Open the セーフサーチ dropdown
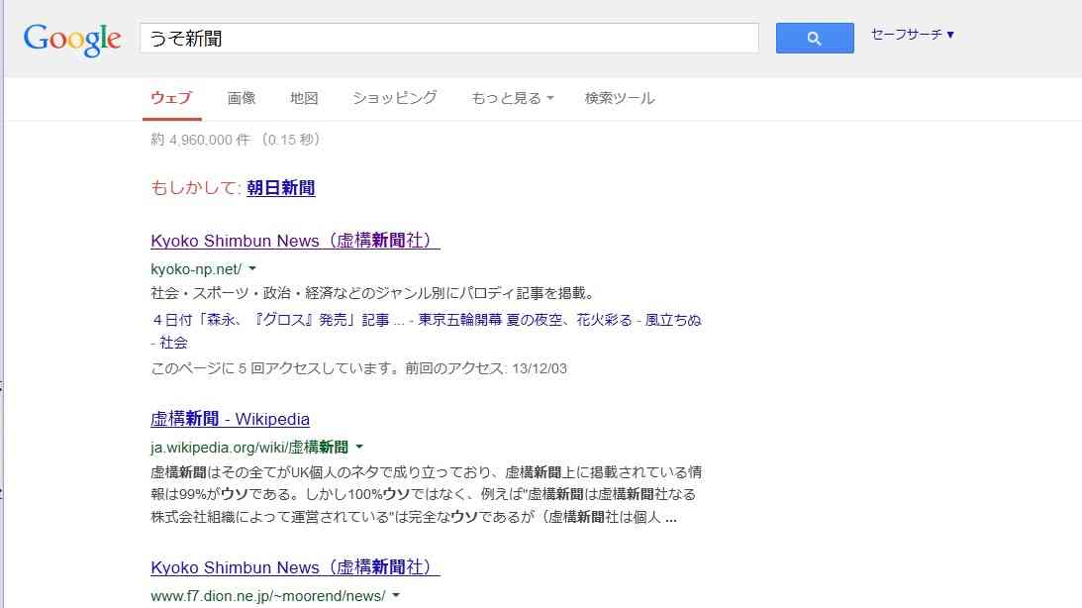 click(913, 35)
